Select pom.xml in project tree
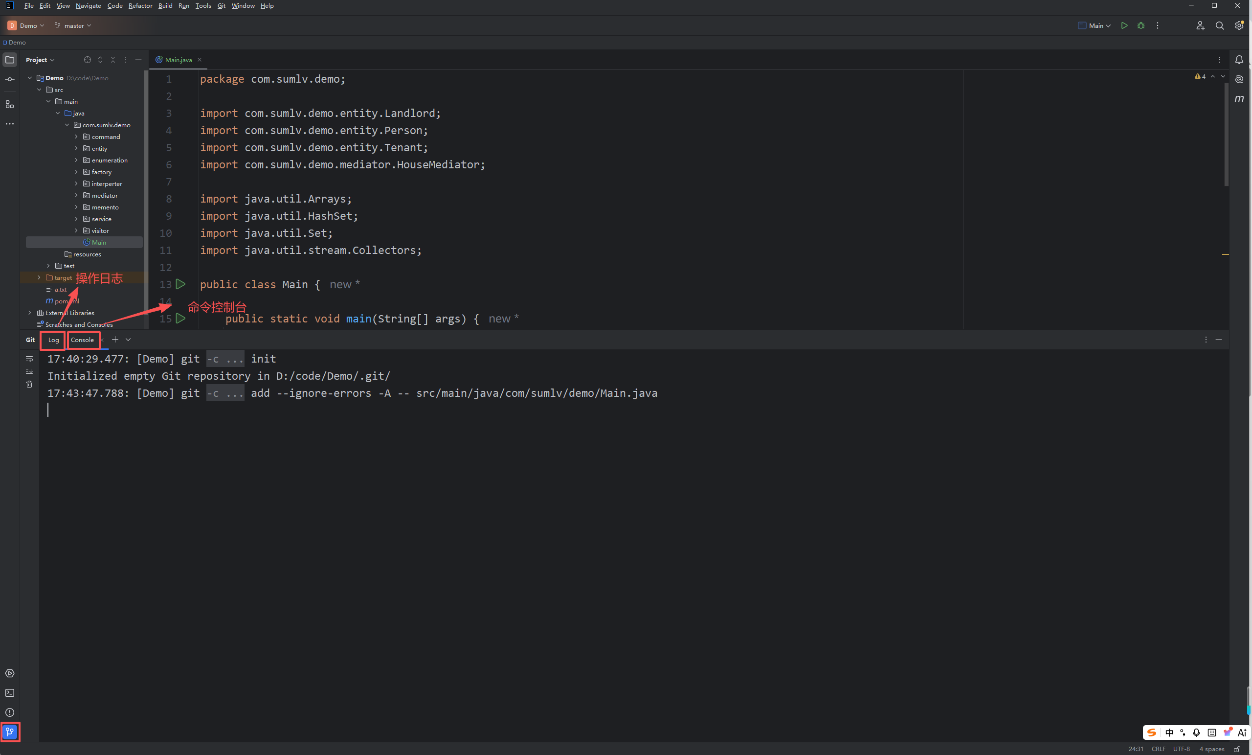The height and width of the screenshot is (755, 1252). coord(62,301)
